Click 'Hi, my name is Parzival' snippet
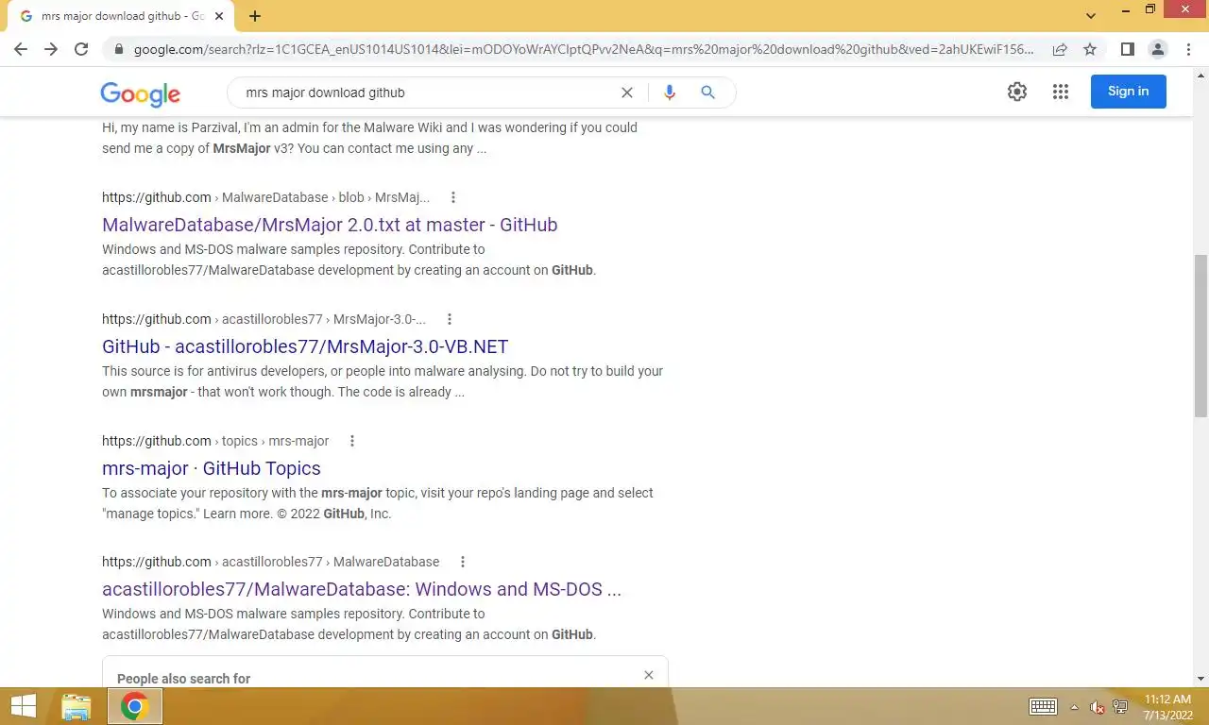1209x725 pixels. (369, 138)
